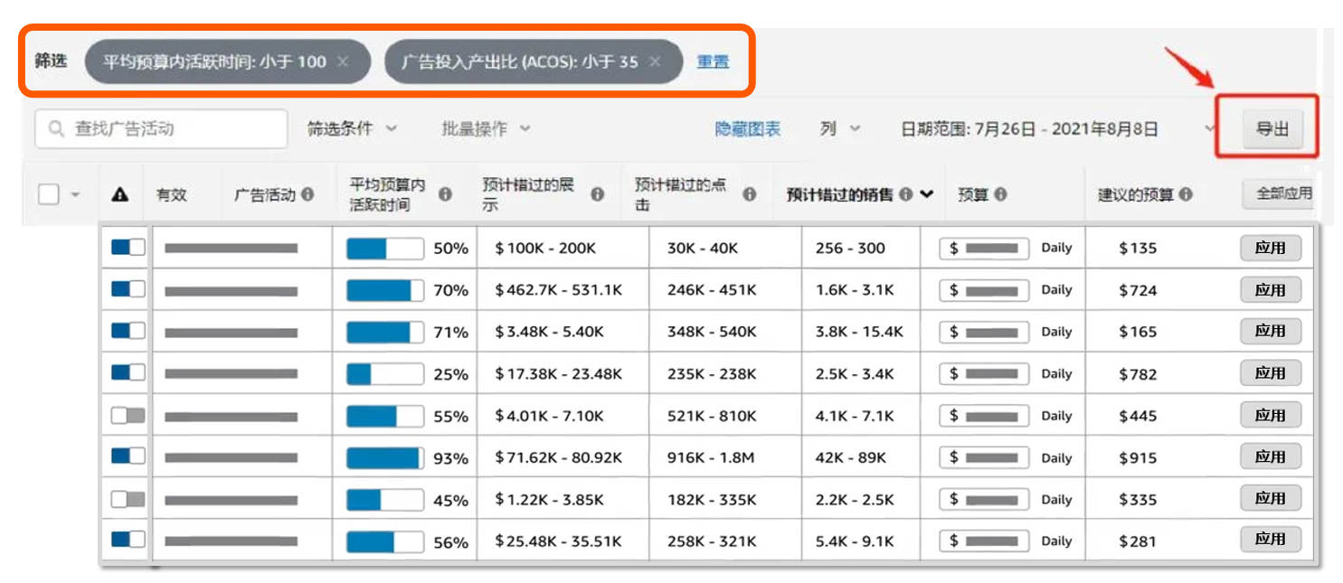Open the 批量操作 dropdown
1343x583 pixels.
pos(486,128)
